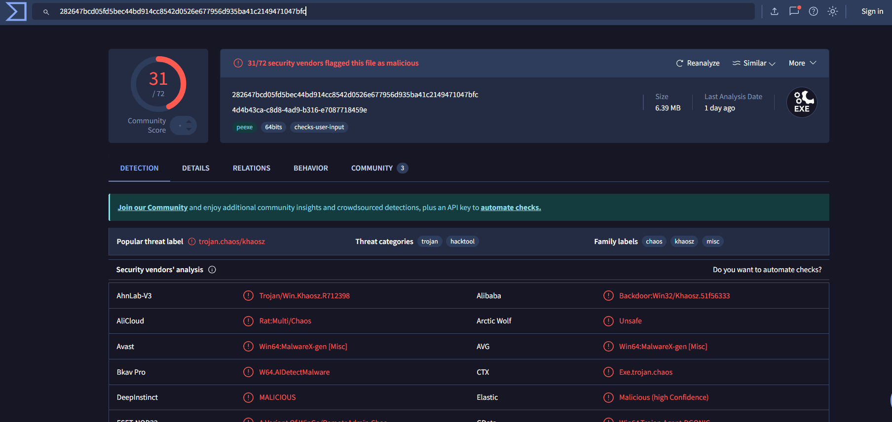Open the help question mark icon
This screenshot has width=892, height=422.
pyautogui.click(x=814, y=11)
